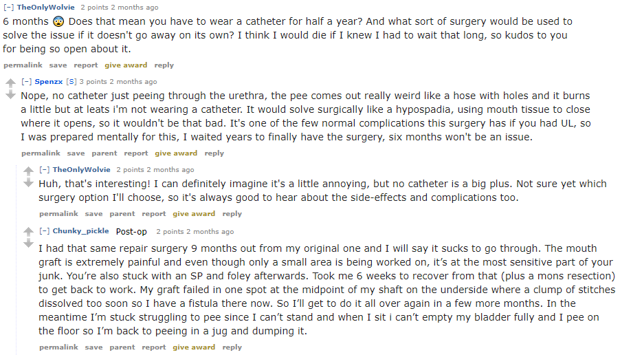Reply to TheOnlyWolvie's top "6 months" comment
Screen dimensions: 620x355
click(164, 65)
